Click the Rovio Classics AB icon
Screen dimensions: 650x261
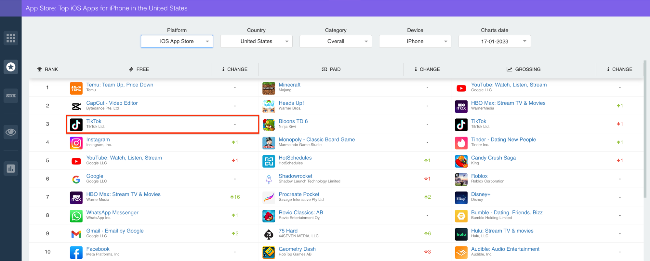point(269,216)
